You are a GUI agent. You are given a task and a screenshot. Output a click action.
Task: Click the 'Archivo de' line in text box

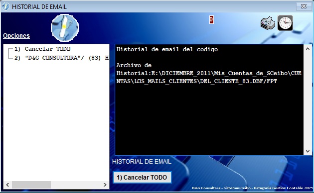coord(134,65)
